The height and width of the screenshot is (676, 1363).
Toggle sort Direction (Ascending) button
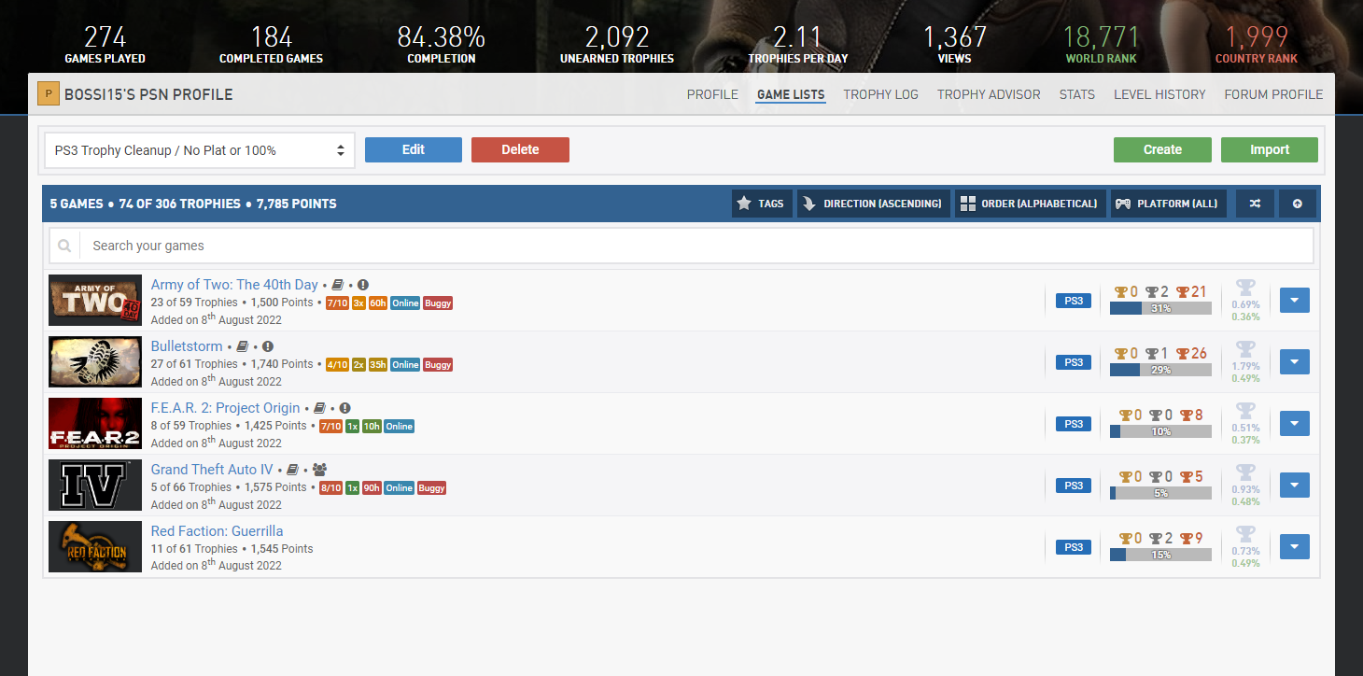[x=874, y=204]
